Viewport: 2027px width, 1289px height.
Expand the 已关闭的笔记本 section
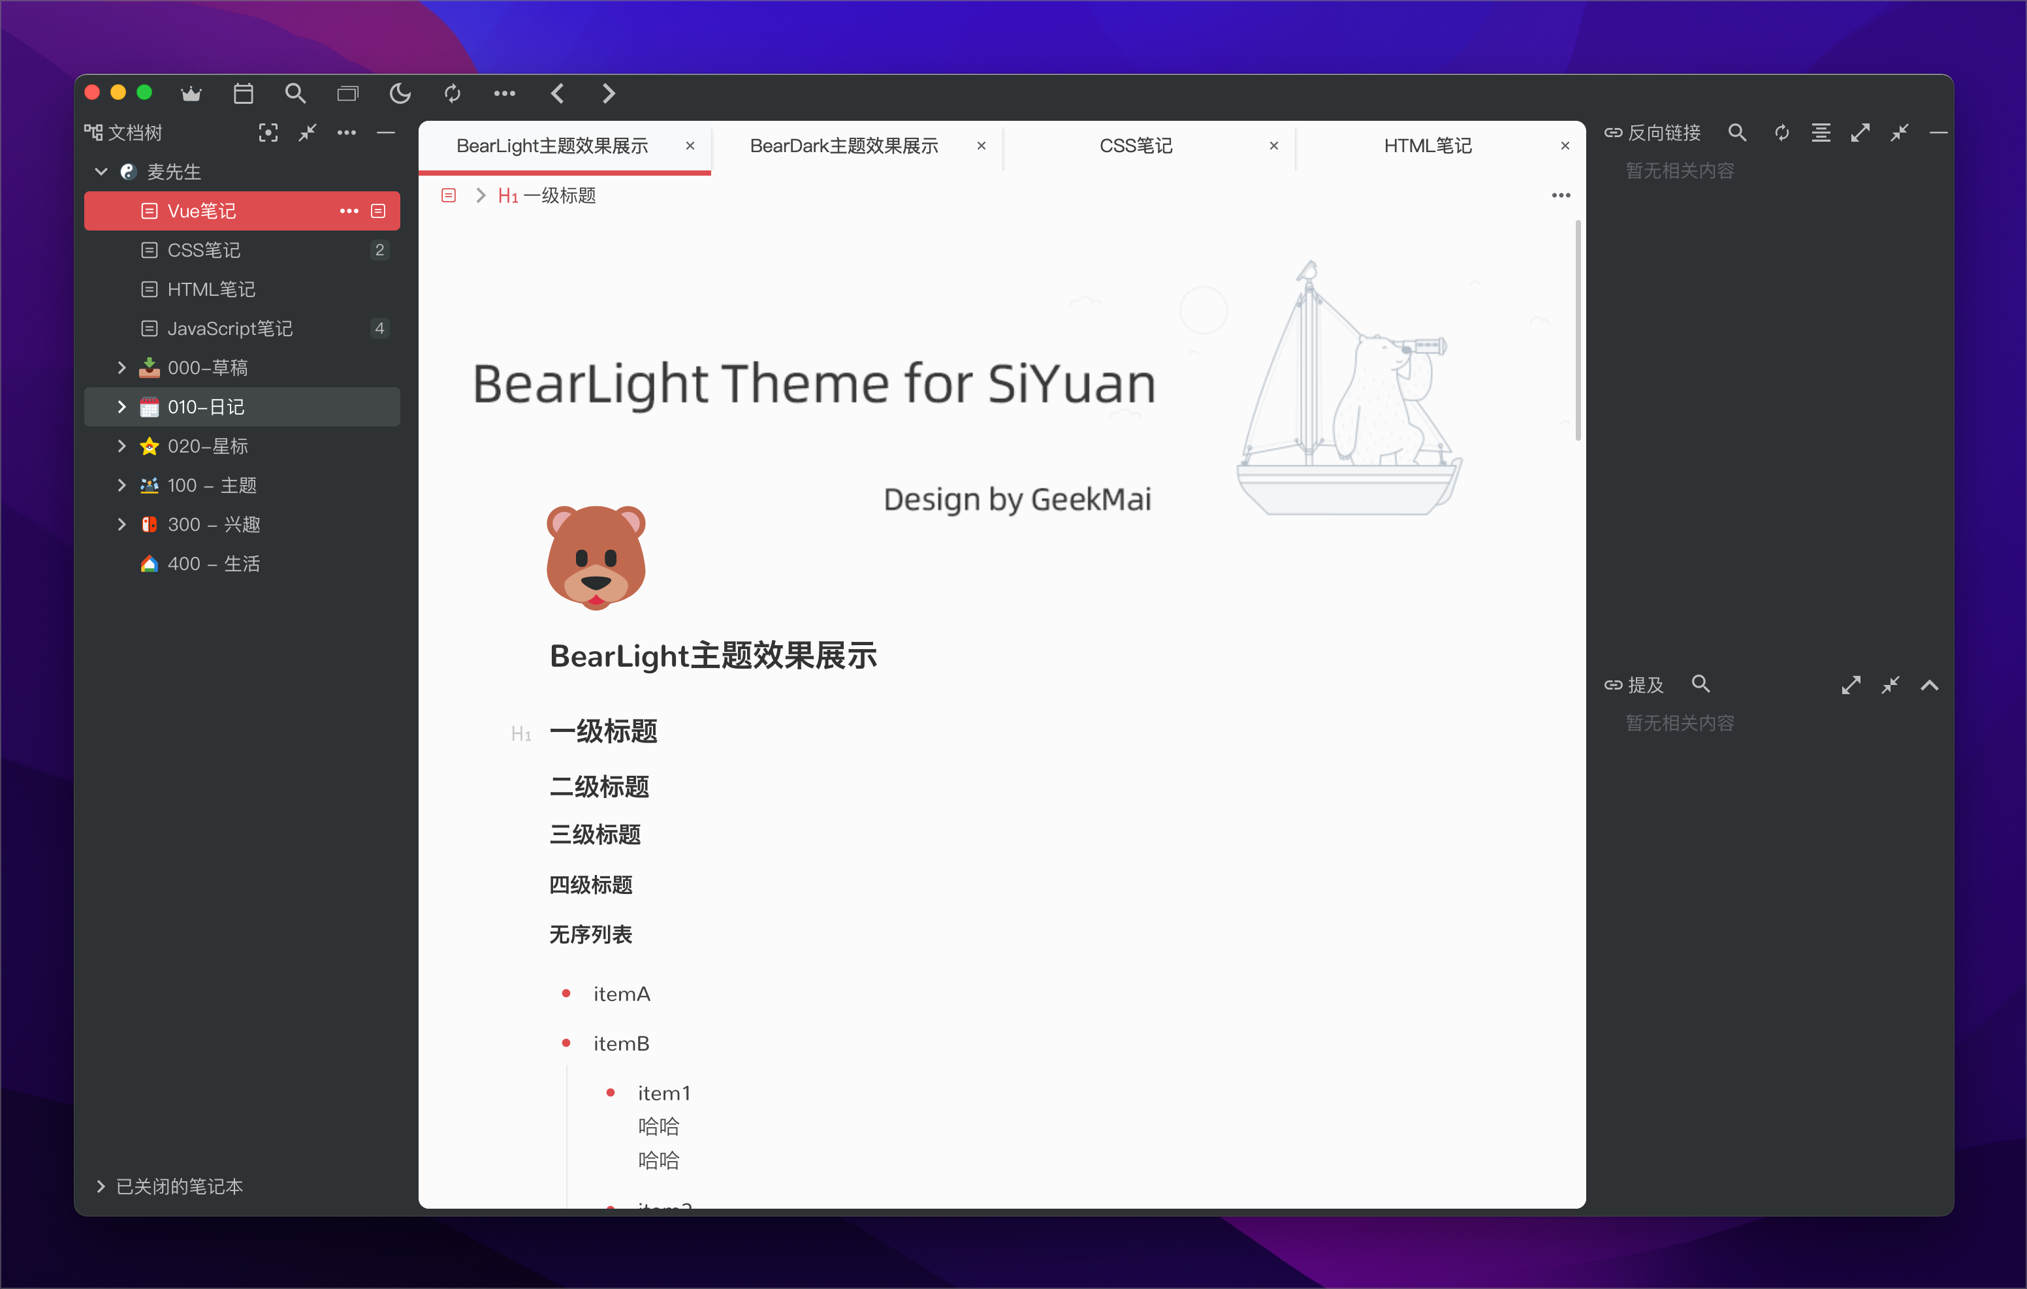point(101,1185)
